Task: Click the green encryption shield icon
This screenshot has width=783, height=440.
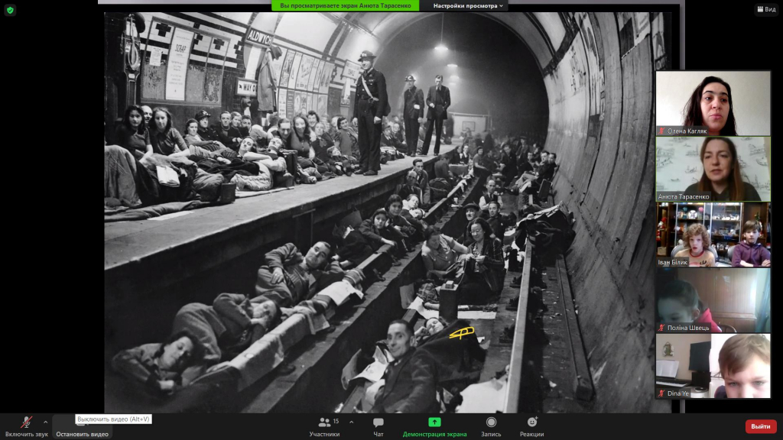Action: [10, 10]
